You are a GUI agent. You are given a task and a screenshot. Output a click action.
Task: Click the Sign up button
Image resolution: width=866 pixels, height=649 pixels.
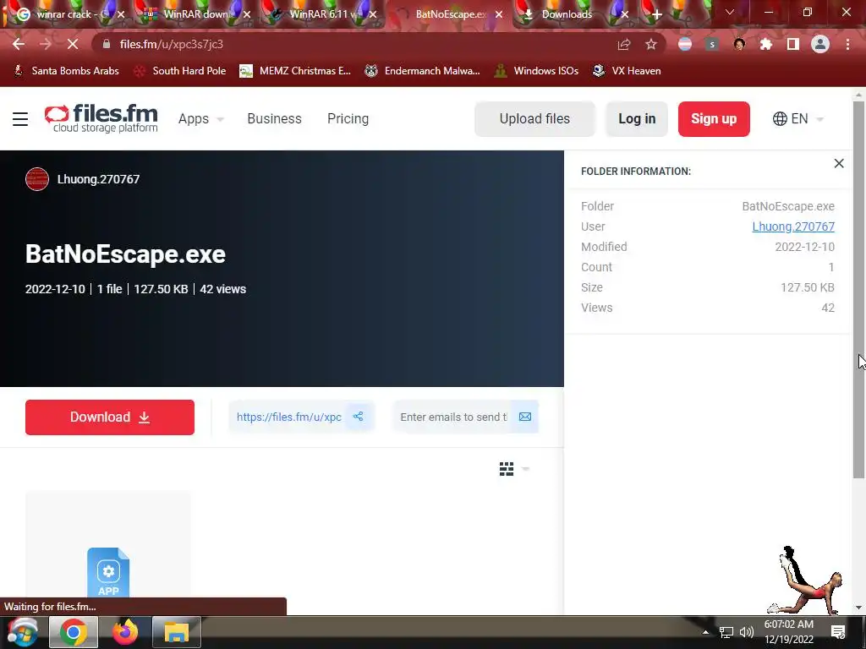coord(714,118)
